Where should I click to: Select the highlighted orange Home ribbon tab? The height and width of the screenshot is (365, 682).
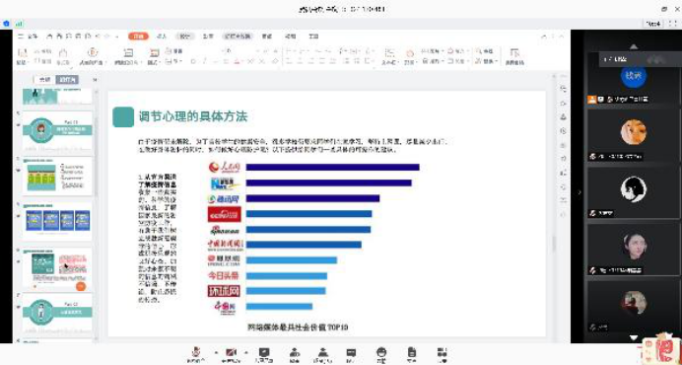point(138,36)
